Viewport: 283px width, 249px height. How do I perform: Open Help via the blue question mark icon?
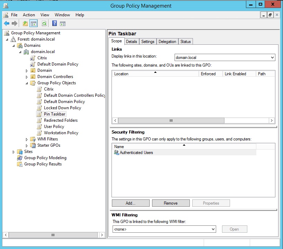pos(54,24)
